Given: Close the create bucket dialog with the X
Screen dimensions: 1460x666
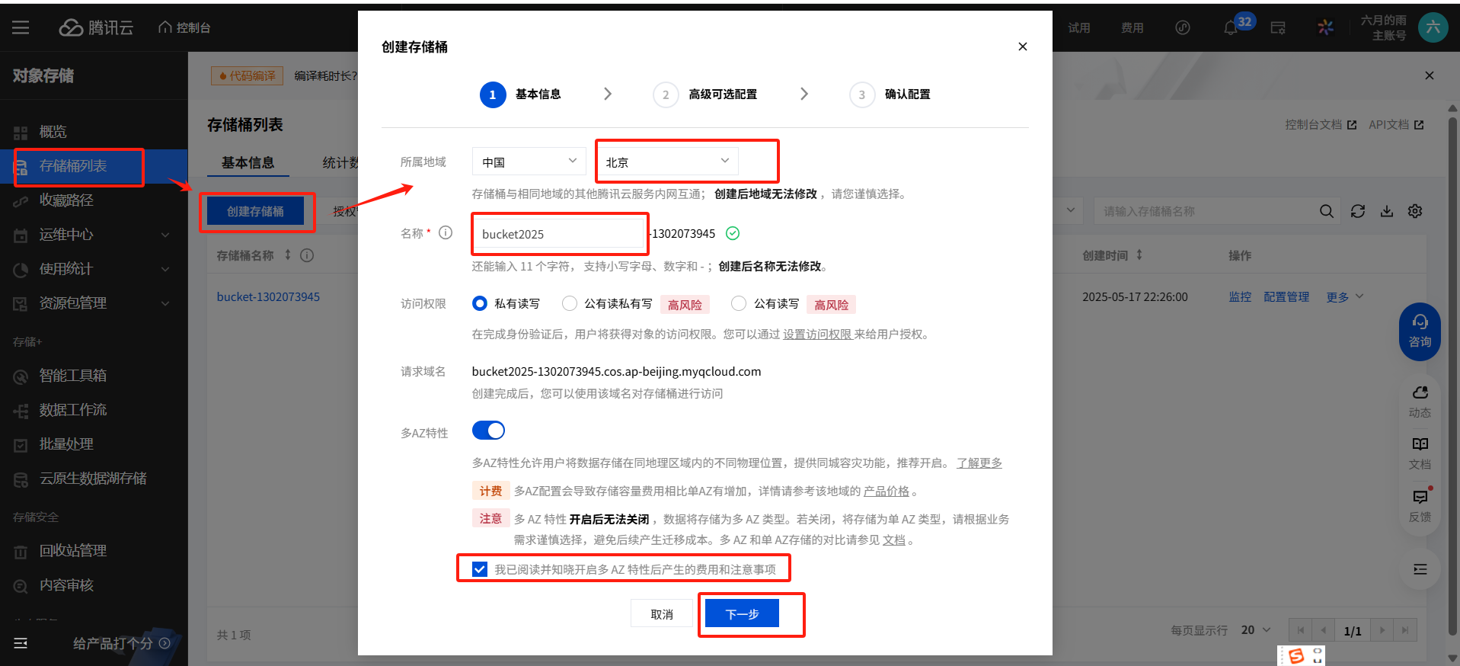Looking at the screenshot, I should click(1023, 46).
